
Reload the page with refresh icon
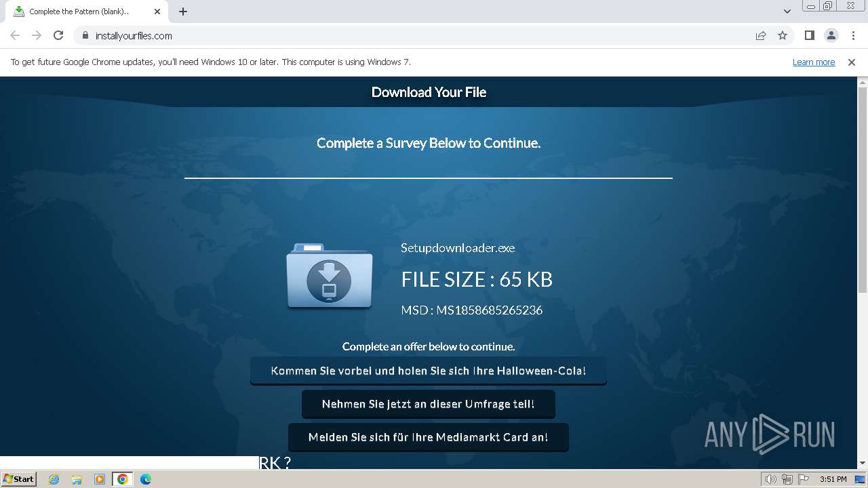58,35
